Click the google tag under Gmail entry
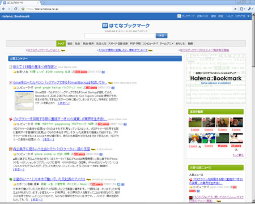255x204 pixels. (x=46, y=88)
